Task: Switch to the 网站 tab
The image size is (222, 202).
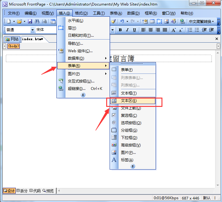Action: 12,39
